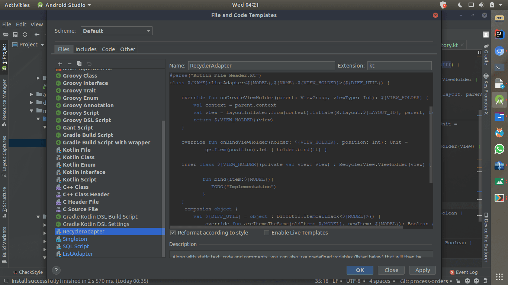Click the Apply button

pyautogui.click(x=422, y=270)
